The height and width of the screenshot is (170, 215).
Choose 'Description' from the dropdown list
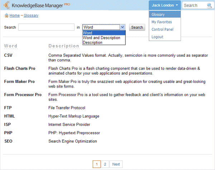coord(92,42)
